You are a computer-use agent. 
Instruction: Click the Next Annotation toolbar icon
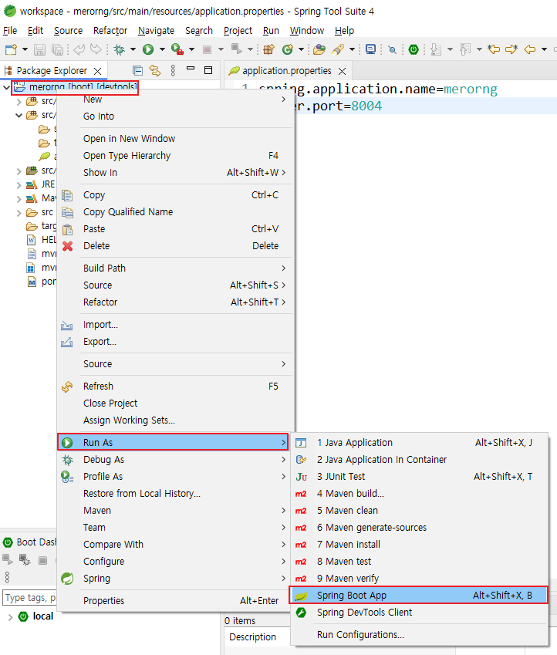[x=436, y=49]
